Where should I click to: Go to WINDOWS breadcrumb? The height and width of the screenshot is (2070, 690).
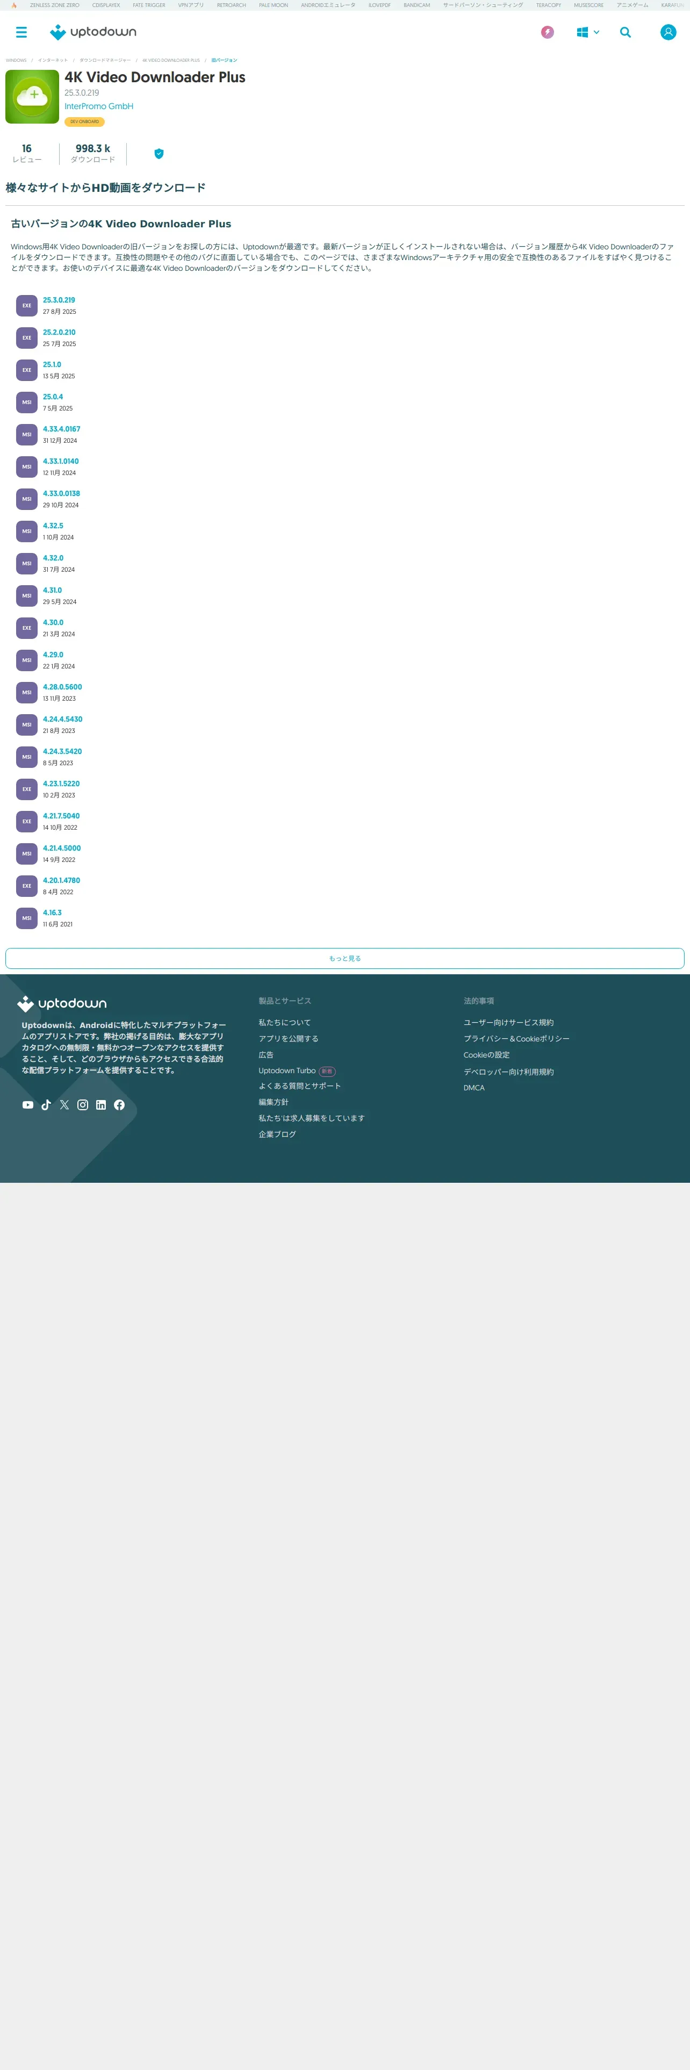tap(16, 60)
